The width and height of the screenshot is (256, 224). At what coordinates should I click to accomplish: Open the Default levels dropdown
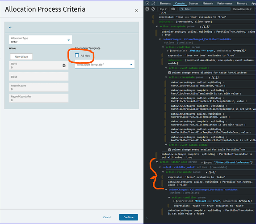coord(242,9)
